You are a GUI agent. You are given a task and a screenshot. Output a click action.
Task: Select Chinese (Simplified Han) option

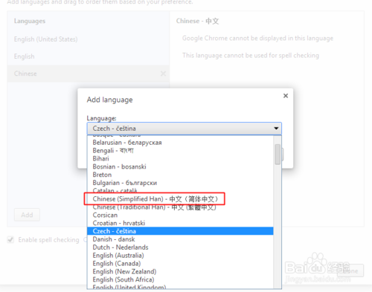(180, 199)
